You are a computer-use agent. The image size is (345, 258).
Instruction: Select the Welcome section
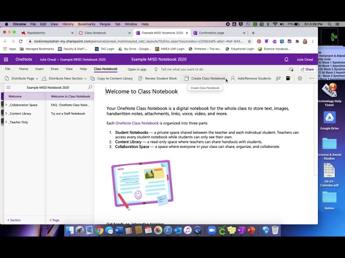point(25,96)
